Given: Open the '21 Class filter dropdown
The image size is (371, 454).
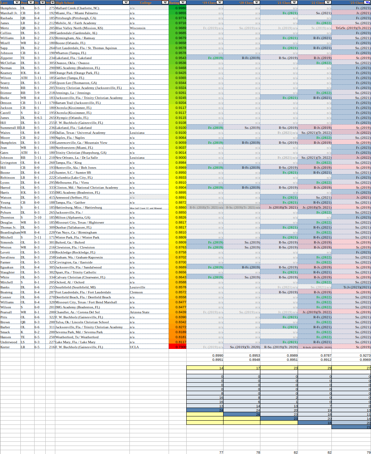Looking at the screenshot, I should (x=295, y=2).
